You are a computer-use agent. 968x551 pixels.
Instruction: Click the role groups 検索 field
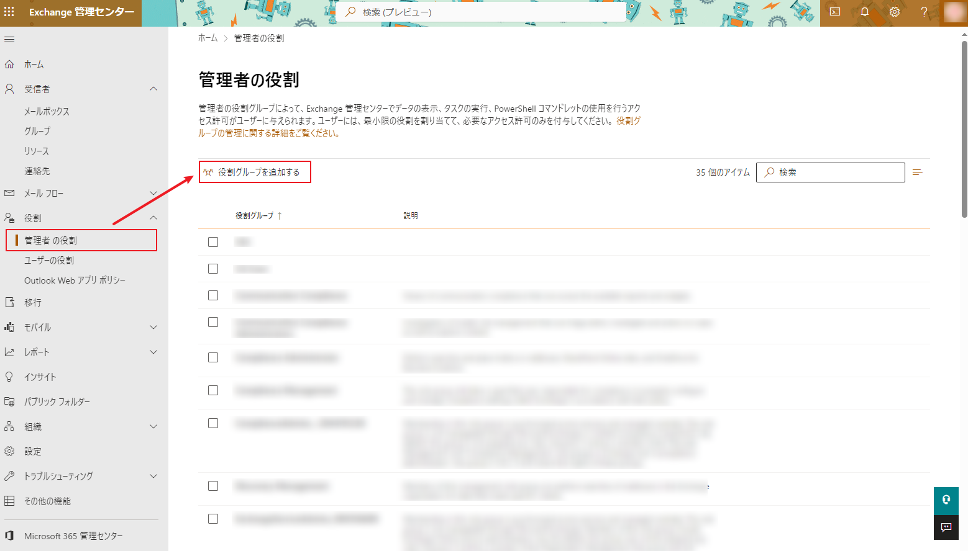[x=831, y=172]
